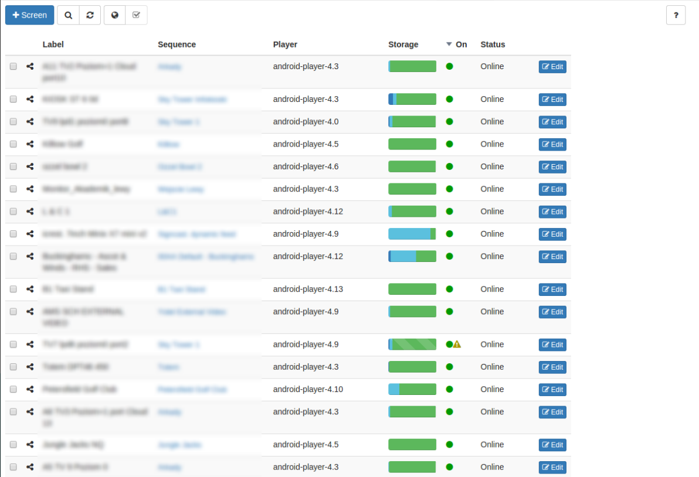The width and height of the screenshot is (699, 477).
Task: Tick checkbox in the warning-icon row
Action: (13, 345)
